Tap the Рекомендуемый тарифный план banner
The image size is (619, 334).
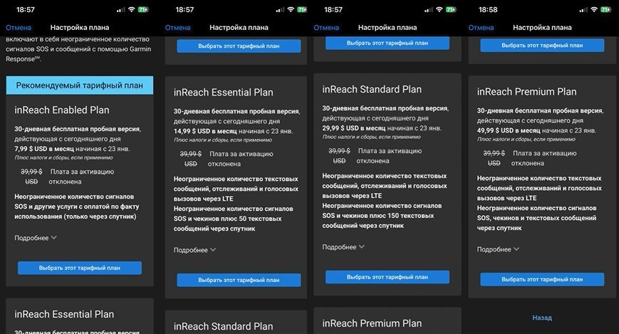tap(79, 85)
